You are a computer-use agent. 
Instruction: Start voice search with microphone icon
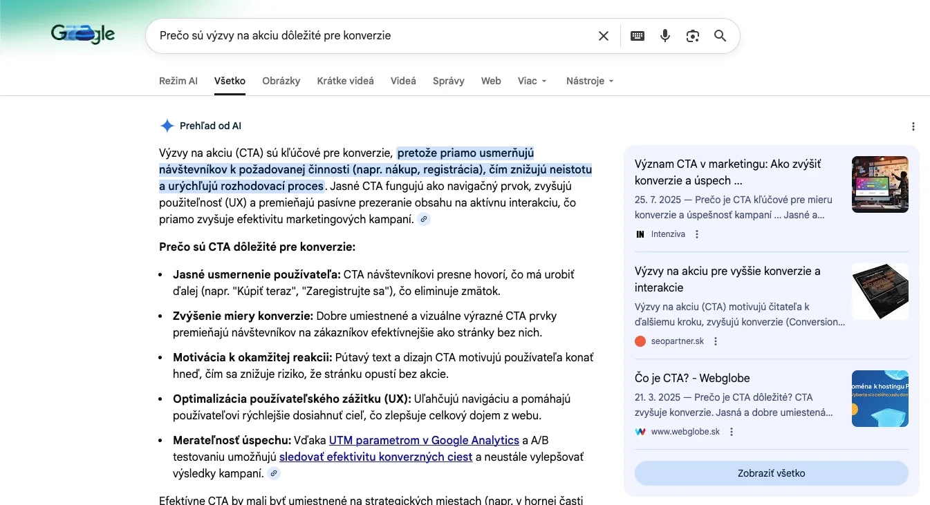click(x=665, y=36)
